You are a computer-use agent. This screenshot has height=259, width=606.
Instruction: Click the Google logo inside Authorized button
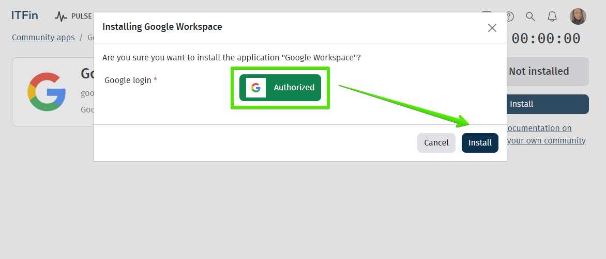click(x=256, y=88)
